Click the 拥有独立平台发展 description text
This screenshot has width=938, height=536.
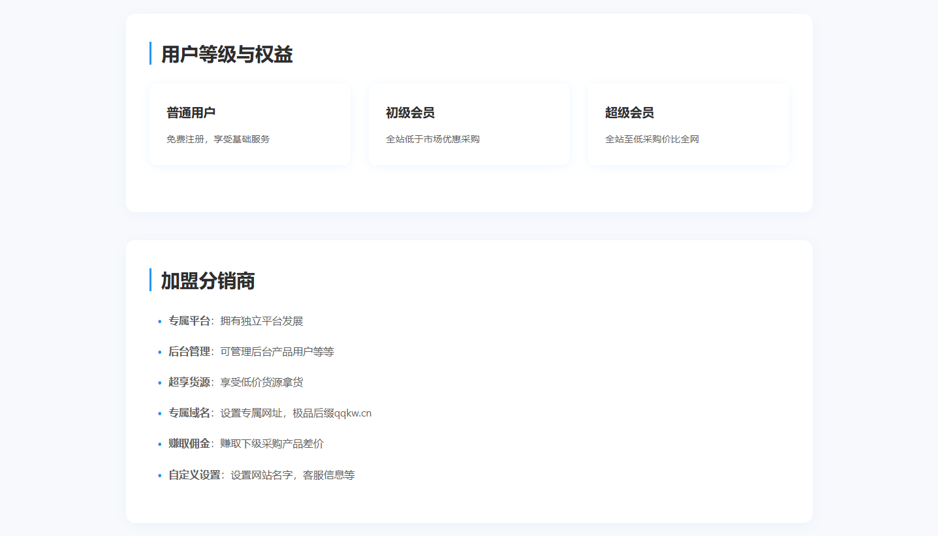coord(262,321)
